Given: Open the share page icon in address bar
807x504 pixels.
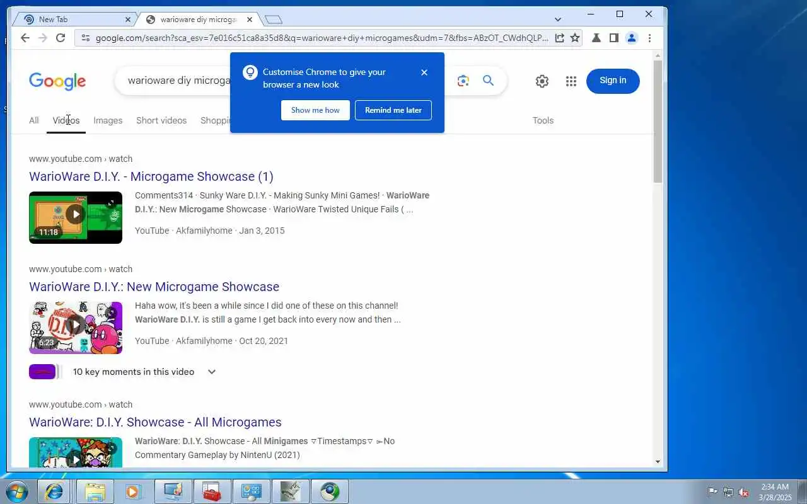Looking at the screenshot, I should [559, 38].
